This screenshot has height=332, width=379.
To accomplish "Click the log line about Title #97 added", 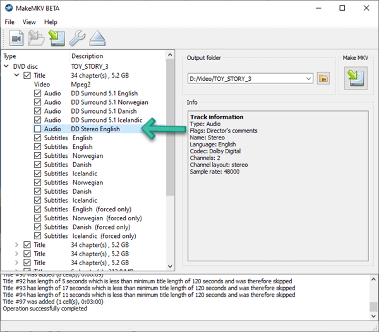I will click(x=53, y=302).
